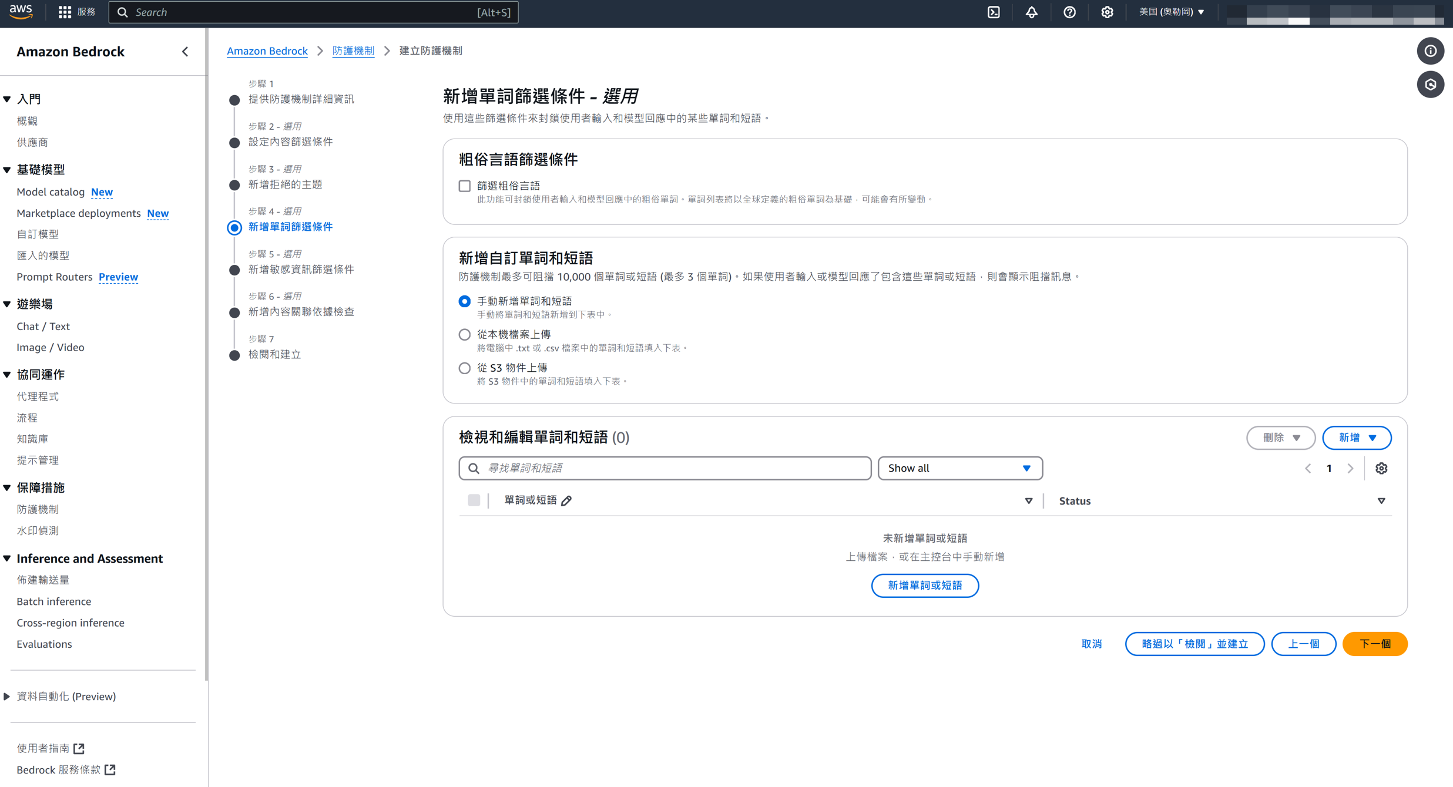Screen dimensions: 1453x787
Task: Open the table preferences gear icon
Action: (1381, 468)
